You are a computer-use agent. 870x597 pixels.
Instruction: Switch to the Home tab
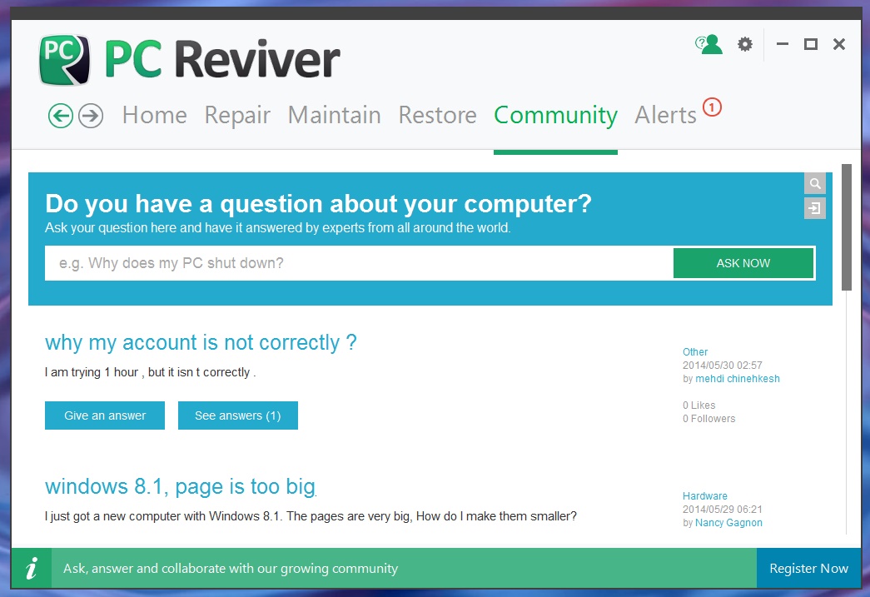point(154,116)
